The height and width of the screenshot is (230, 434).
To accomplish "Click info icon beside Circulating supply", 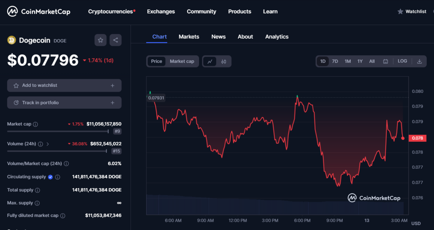I will click(x=58, y=177).
